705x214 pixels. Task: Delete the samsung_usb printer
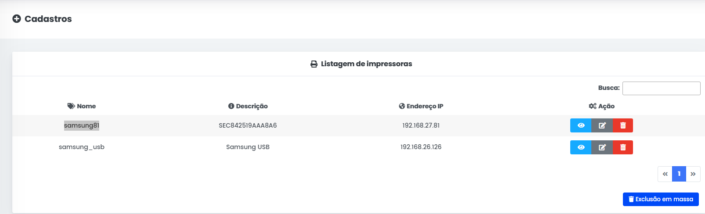pyautogui.click(x=622, y=147)
